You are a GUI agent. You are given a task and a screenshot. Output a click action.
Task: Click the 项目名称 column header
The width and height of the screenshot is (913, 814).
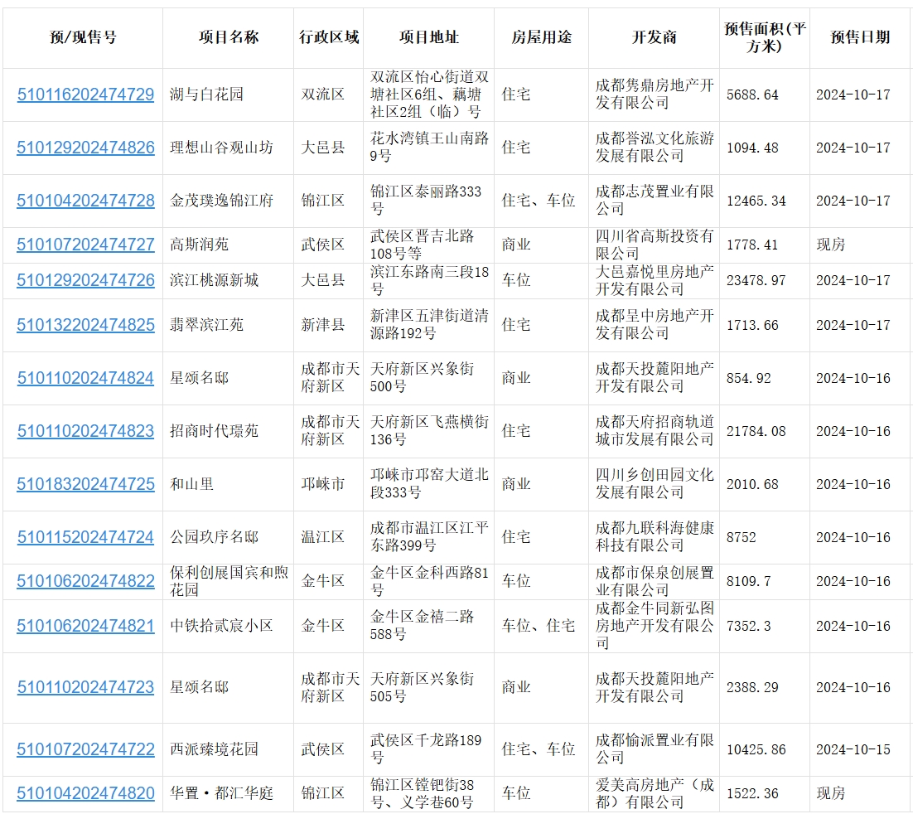(x=229, y=37)
